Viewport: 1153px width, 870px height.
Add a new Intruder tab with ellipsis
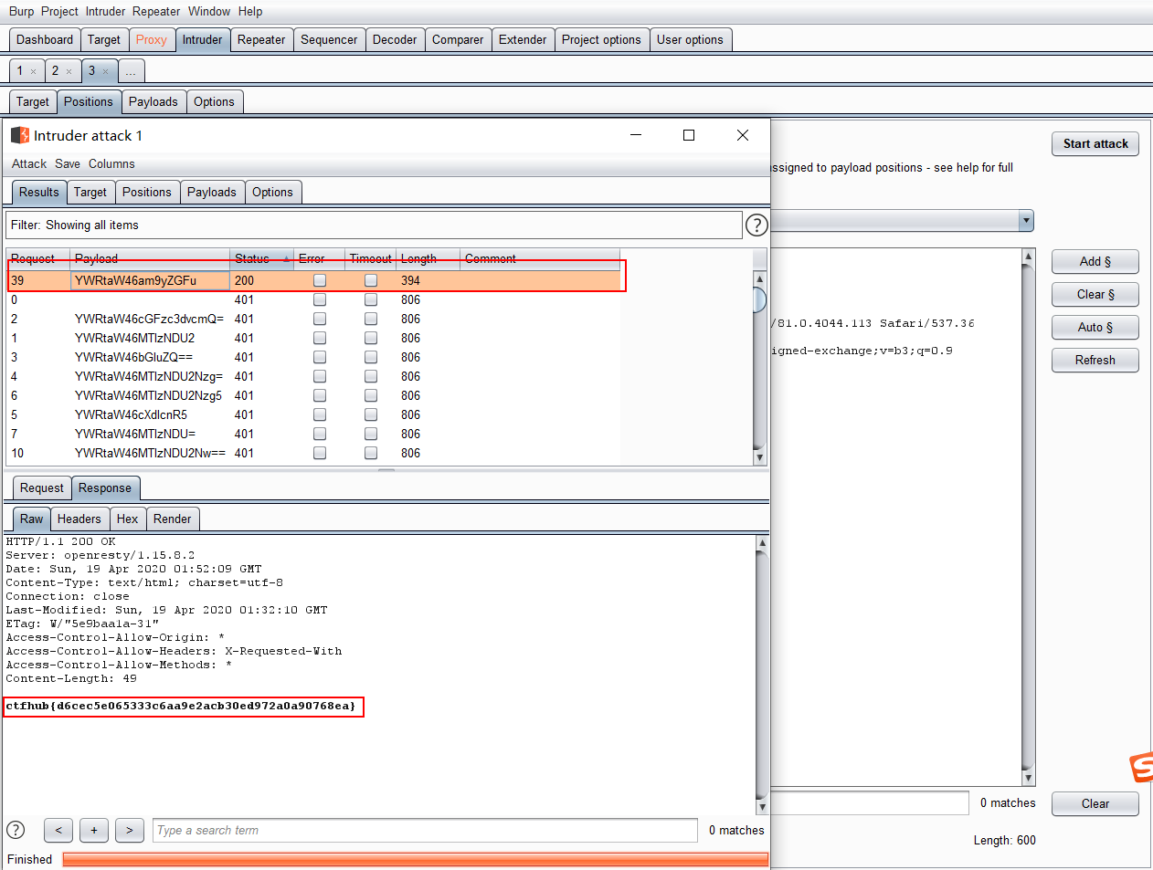pos(131,70)
